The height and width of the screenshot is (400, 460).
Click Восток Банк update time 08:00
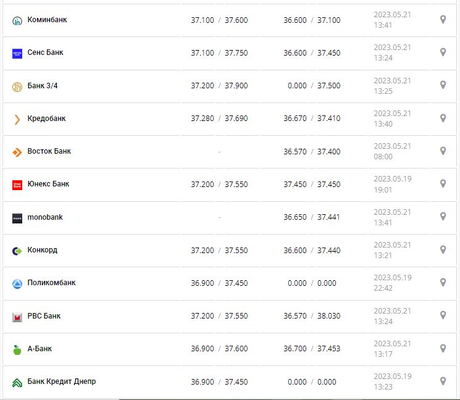coord(383,157)
